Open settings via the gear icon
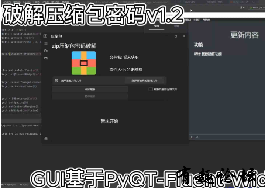 point(46,139)
